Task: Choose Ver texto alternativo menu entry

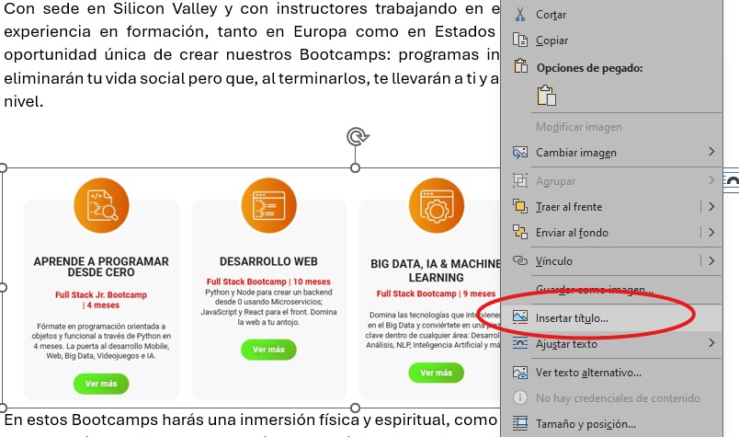Action: [x=611, y=373]
